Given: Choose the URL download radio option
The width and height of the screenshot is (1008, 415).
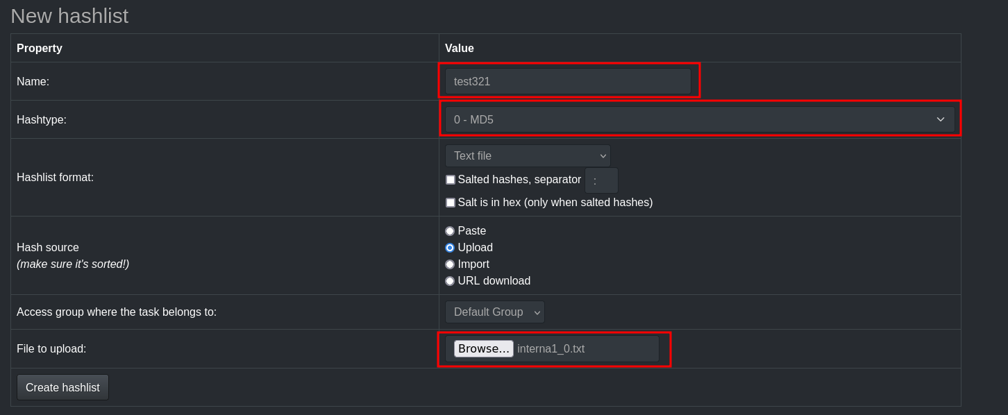Looking at the screenshot, I should click(x=450, y=281).
